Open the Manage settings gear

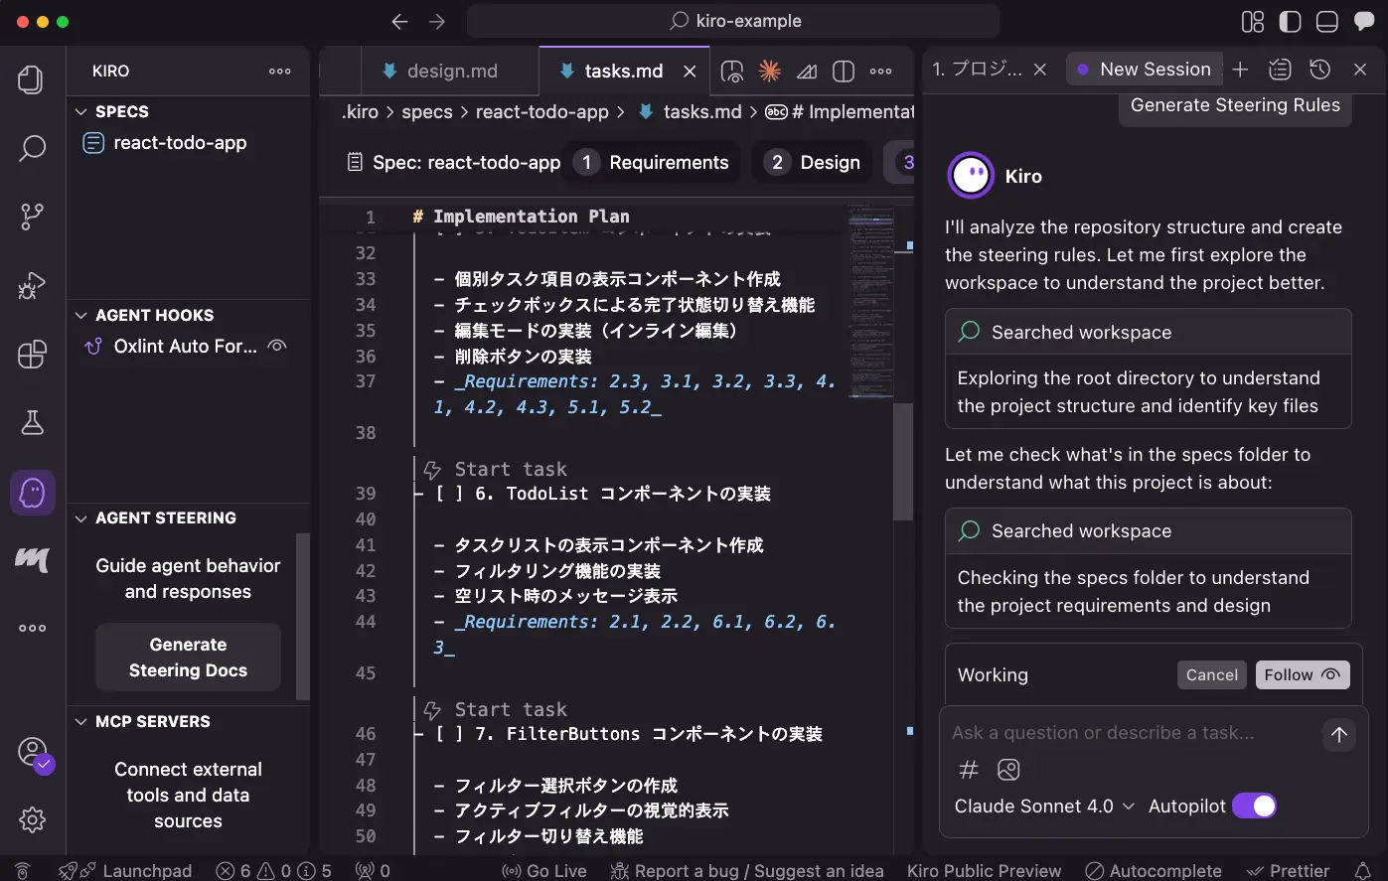coord(32,819)
